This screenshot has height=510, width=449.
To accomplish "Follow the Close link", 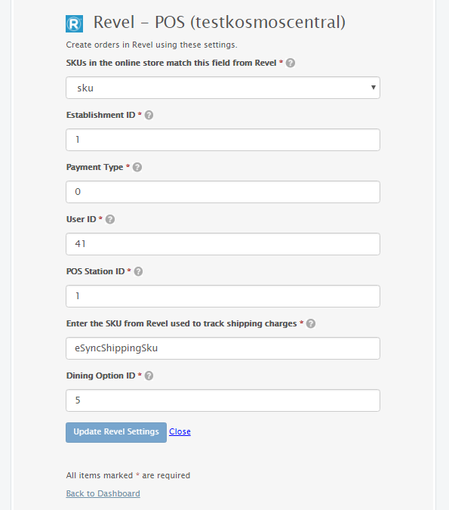I will 180,431.
